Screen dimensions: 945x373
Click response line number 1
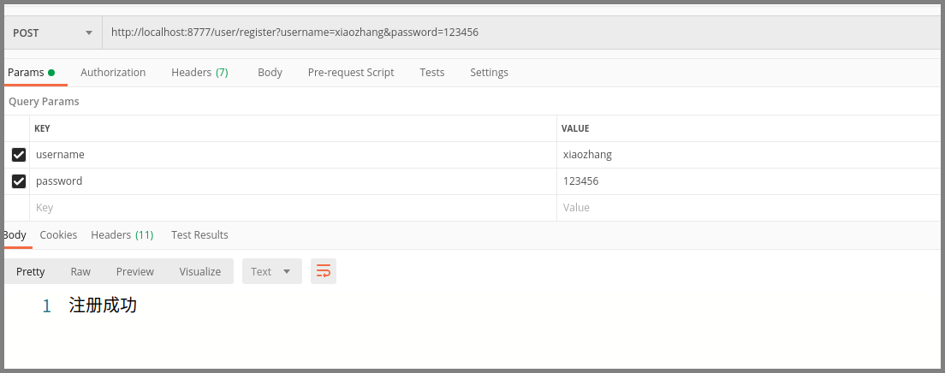click(47, 306)
